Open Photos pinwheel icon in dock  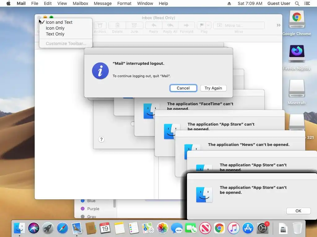[162, 228]
